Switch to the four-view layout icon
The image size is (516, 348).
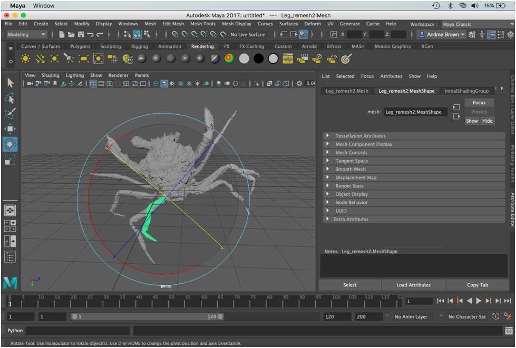pyautogui.click(x=10, y=226)
